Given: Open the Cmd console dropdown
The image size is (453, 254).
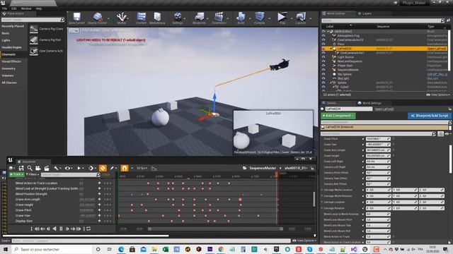Looking at the screenshot, I should 6,241.
